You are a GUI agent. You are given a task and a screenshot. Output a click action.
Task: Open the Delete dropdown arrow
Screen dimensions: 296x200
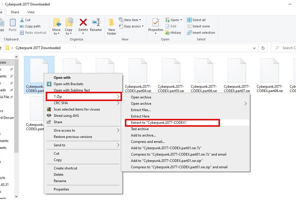83,33
